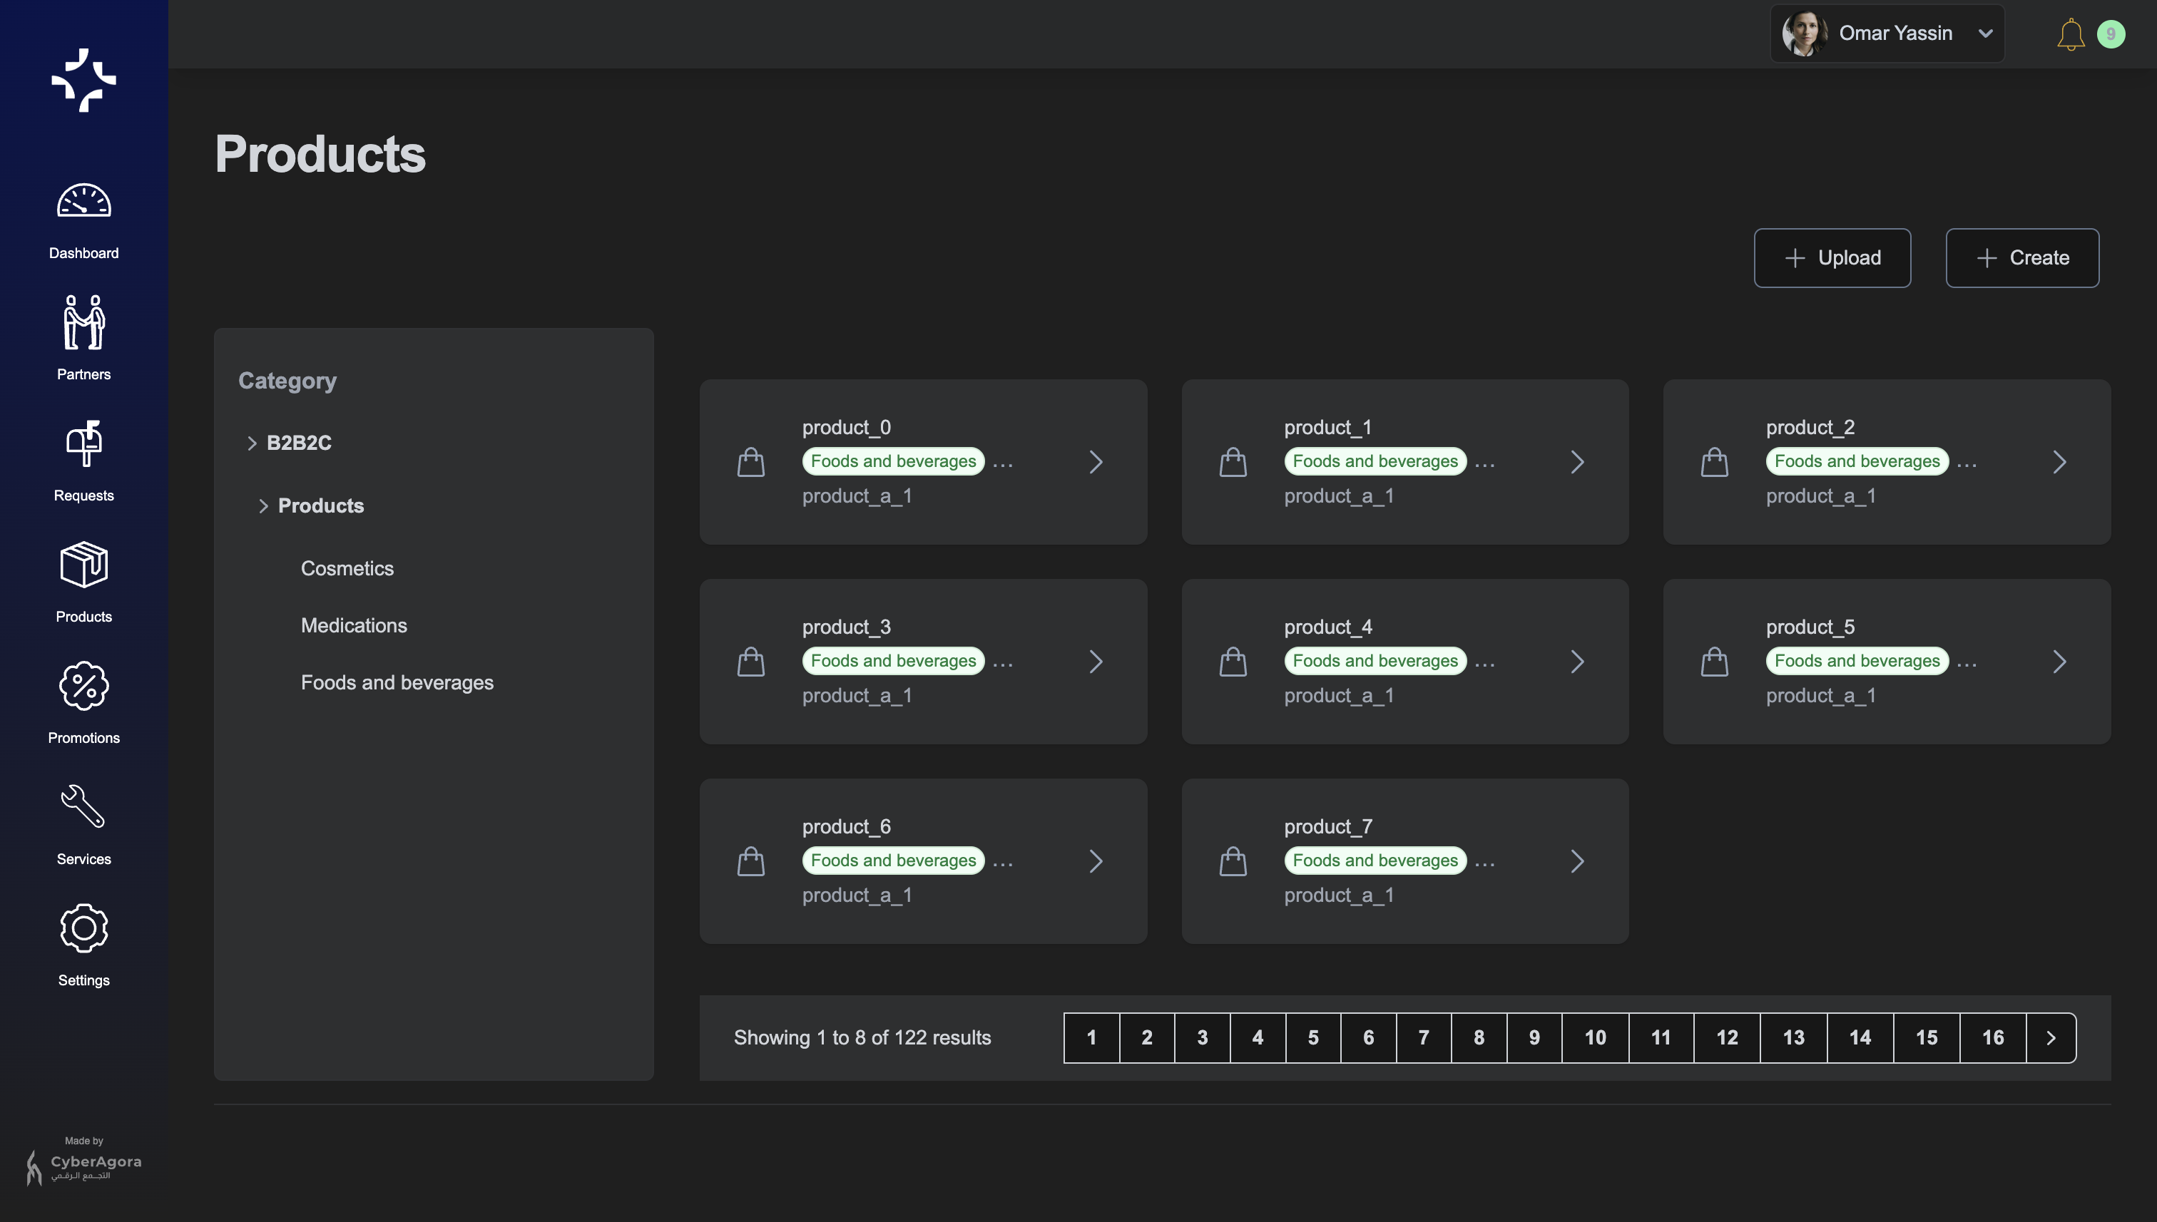Go to Partners handshake icon
2157x1222 pixels.
pyautogui.click(x=83, y=322)
